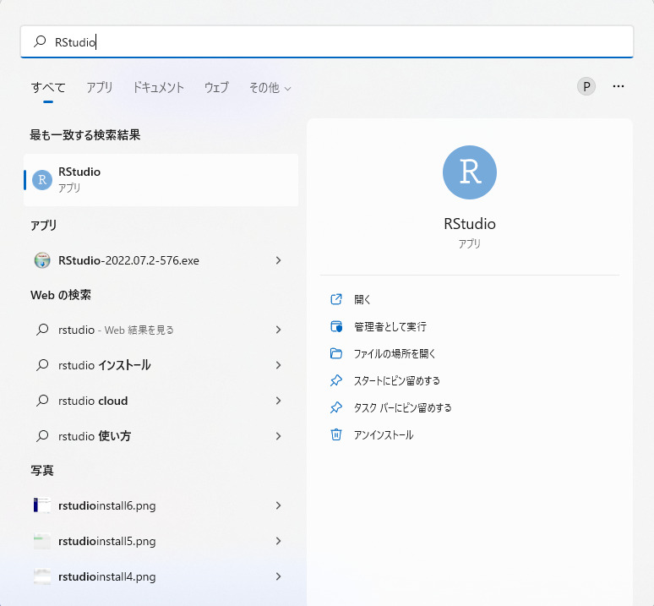The image size is (654, 606).
Task: Click search icon beside rstudio cloud
Action: (42, 401)
